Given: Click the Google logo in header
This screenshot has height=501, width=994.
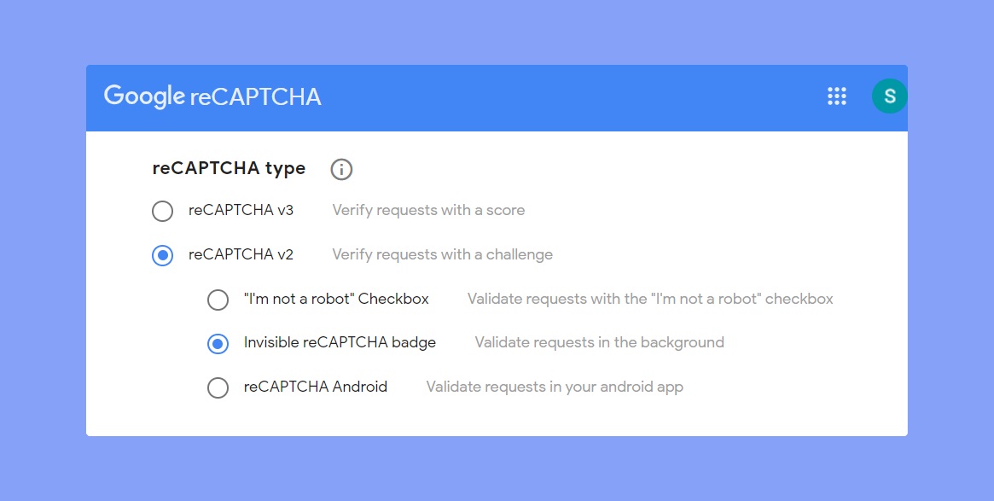Looking at the screenshot, I should [144, 96].
